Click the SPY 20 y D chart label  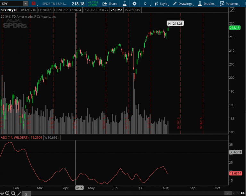9,10
